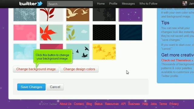Viewport: 194px width, 109px height.
Task: Click the © 2011 Twitter footer text
Action: (48, 104)
